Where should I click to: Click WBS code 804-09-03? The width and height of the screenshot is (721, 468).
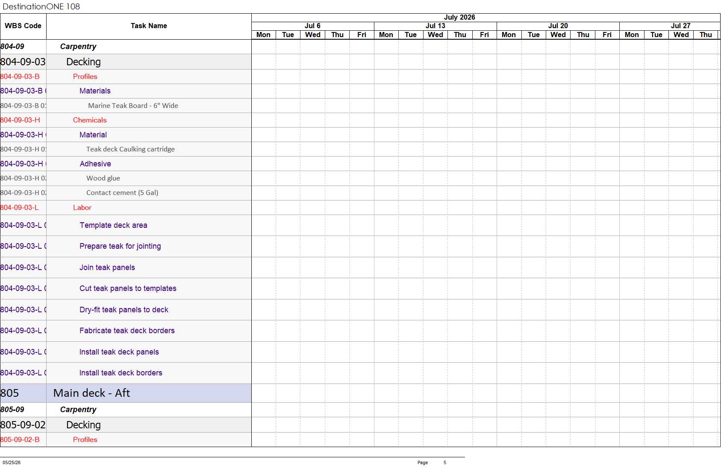click(23, 62)
